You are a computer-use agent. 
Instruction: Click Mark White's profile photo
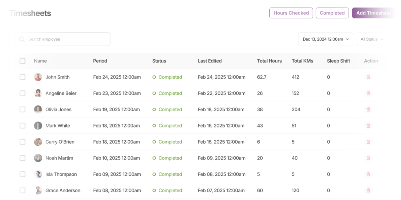(x=38, y=126)
